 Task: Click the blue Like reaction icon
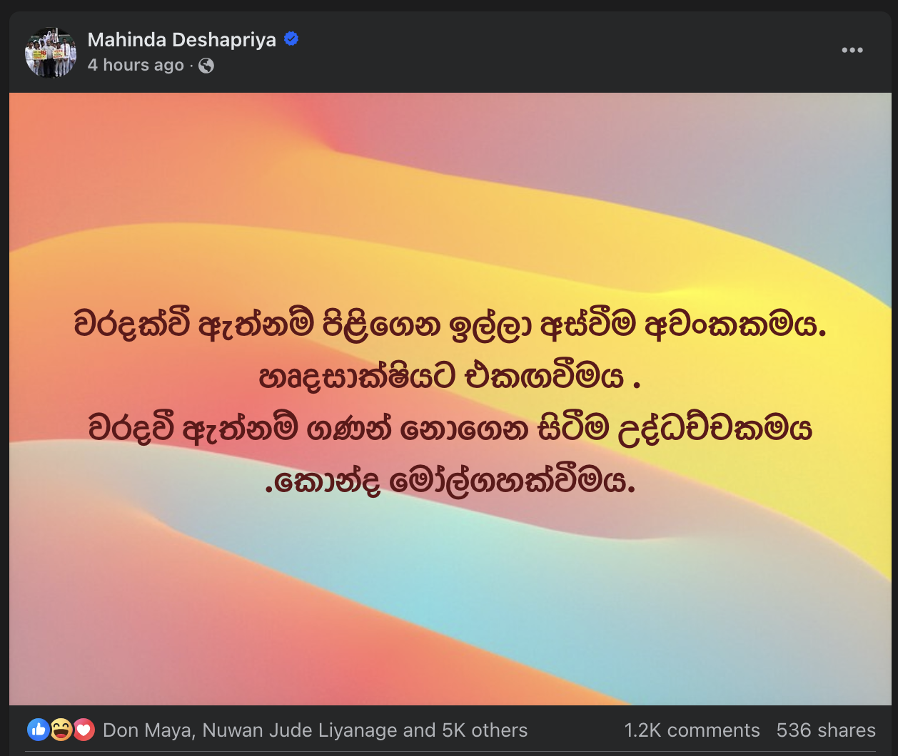coord(38,729)
